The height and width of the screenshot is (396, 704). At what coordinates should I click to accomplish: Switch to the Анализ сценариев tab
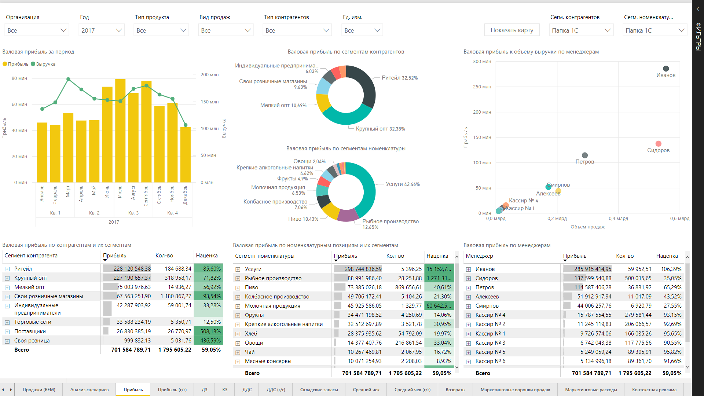tap(89, 389)
